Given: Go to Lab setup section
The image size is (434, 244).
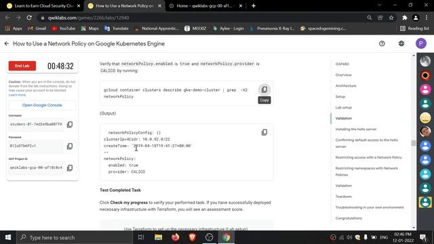Looking at the screenshot, I should (x=344, y=107).
